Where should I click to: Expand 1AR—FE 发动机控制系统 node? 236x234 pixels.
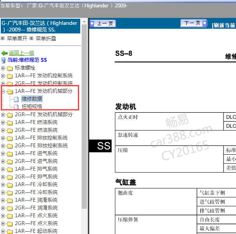click(3, 76)
